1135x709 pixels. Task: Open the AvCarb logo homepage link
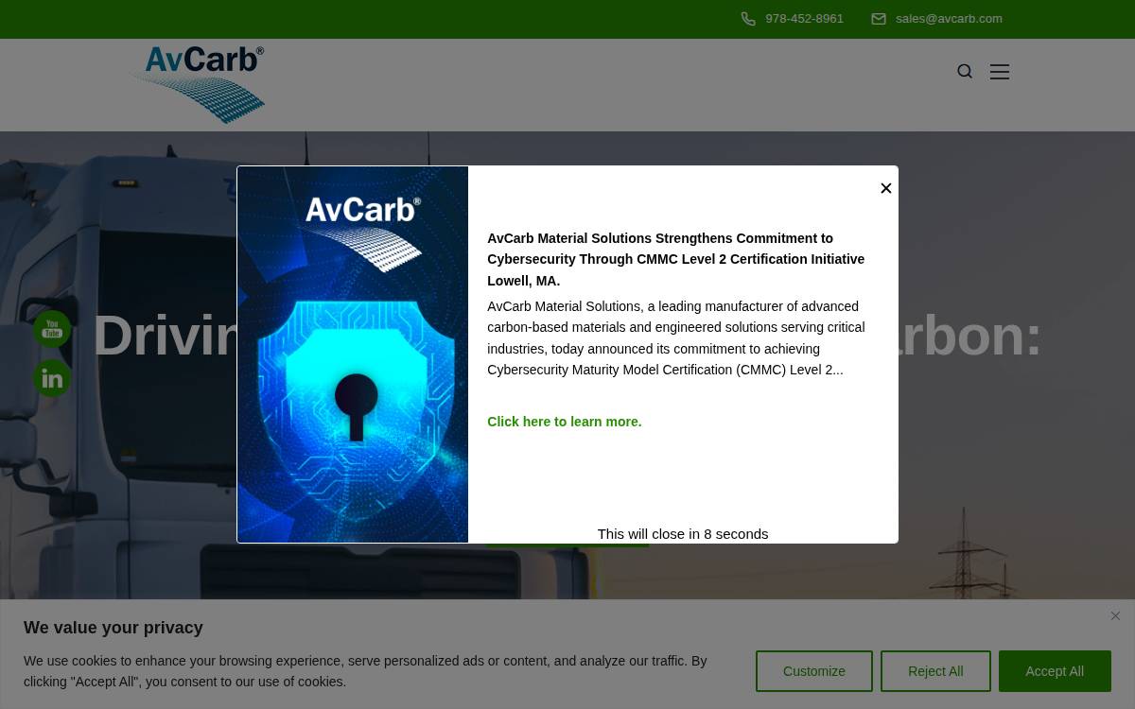tap(197, 84)
